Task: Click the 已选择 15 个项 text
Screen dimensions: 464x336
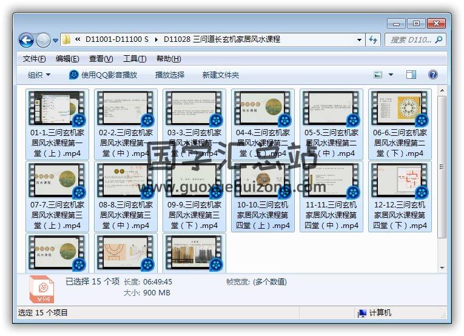Action: [x=92, y=281]
